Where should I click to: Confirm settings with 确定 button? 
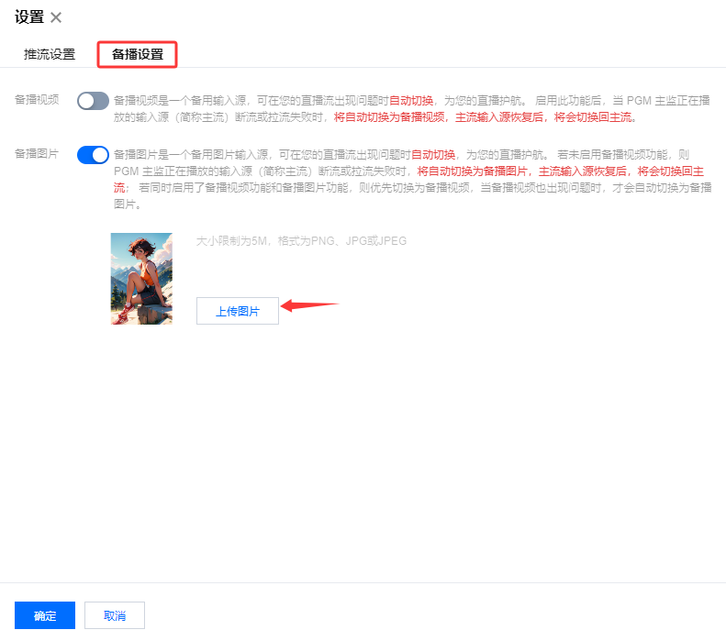(x=45, y=615)
